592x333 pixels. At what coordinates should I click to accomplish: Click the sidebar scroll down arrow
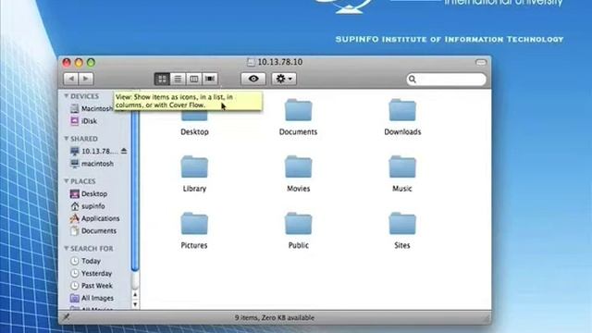135,304
